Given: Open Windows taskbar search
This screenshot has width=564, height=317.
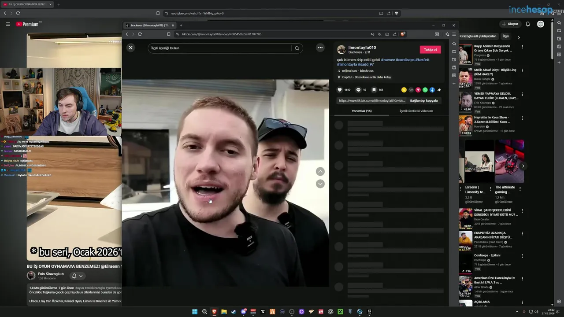Looking at the screenshot, I should pos(204,312).
